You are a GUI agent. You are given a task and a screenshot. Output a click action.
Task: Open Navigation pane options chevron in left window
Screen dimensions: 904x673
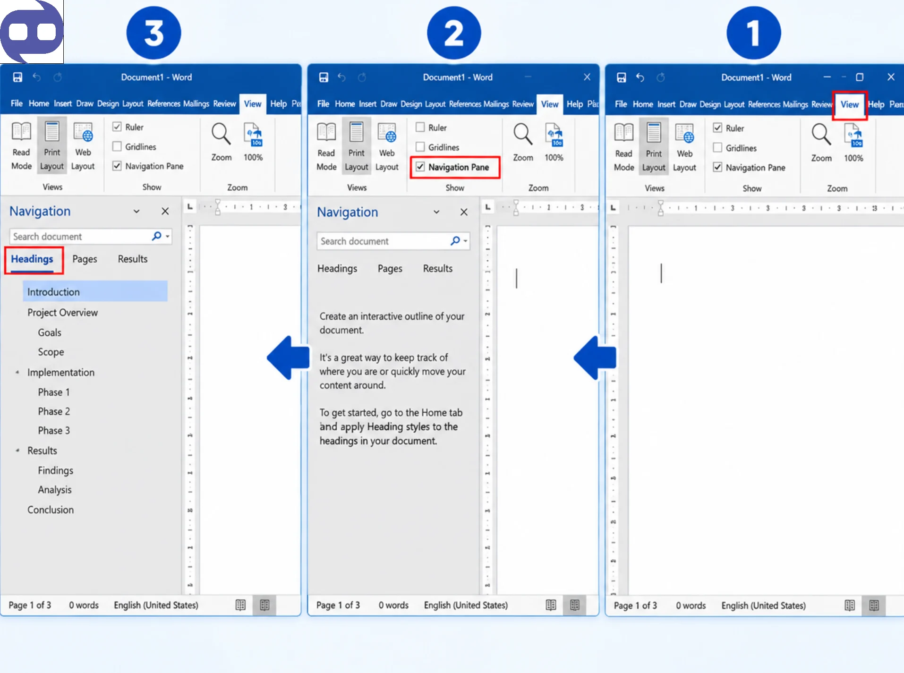(136, 211)
